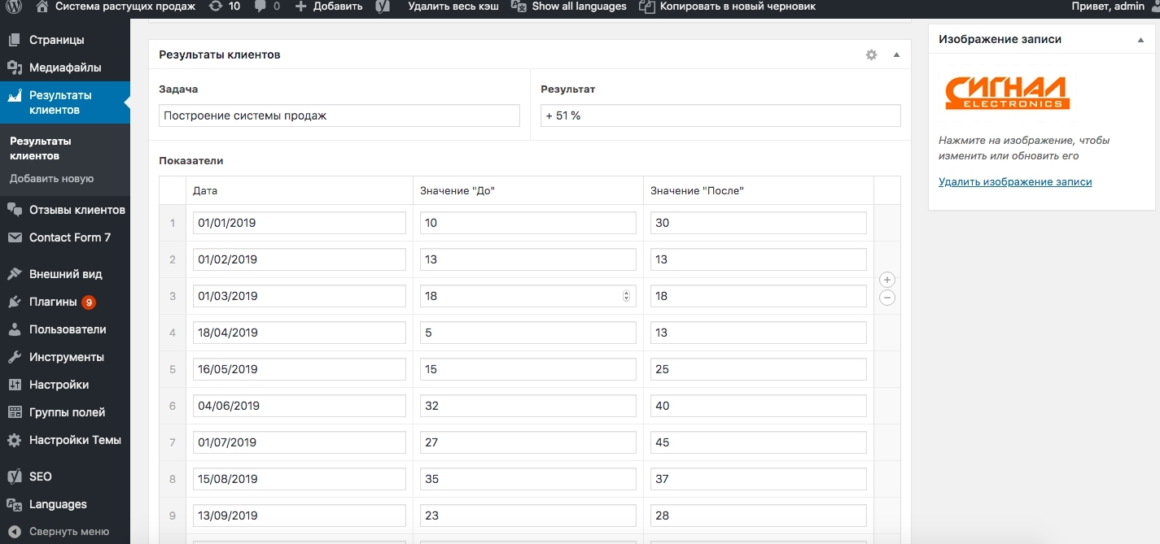1160x544 pixels.
Task: Focus the Задача text field
Action: 339,115
